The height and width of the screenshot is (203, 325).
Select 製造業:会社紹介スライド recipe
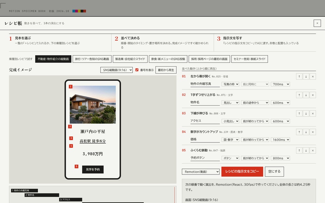pyautogui.click(x=130, y=59)
